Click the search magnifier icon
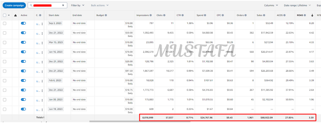 [x=31, y=5]
